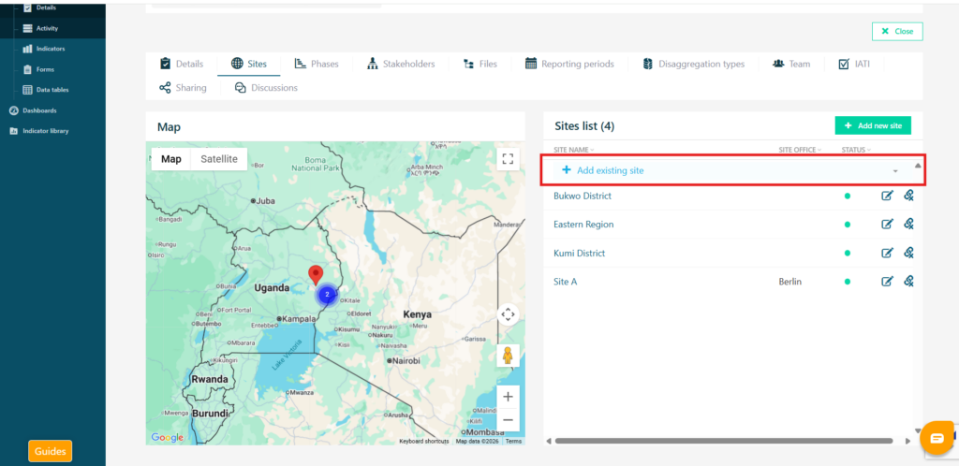Switch to the Reporting periods tab
Image resolution: width=959 pixels, height=466 pixels.
[570, 64]
